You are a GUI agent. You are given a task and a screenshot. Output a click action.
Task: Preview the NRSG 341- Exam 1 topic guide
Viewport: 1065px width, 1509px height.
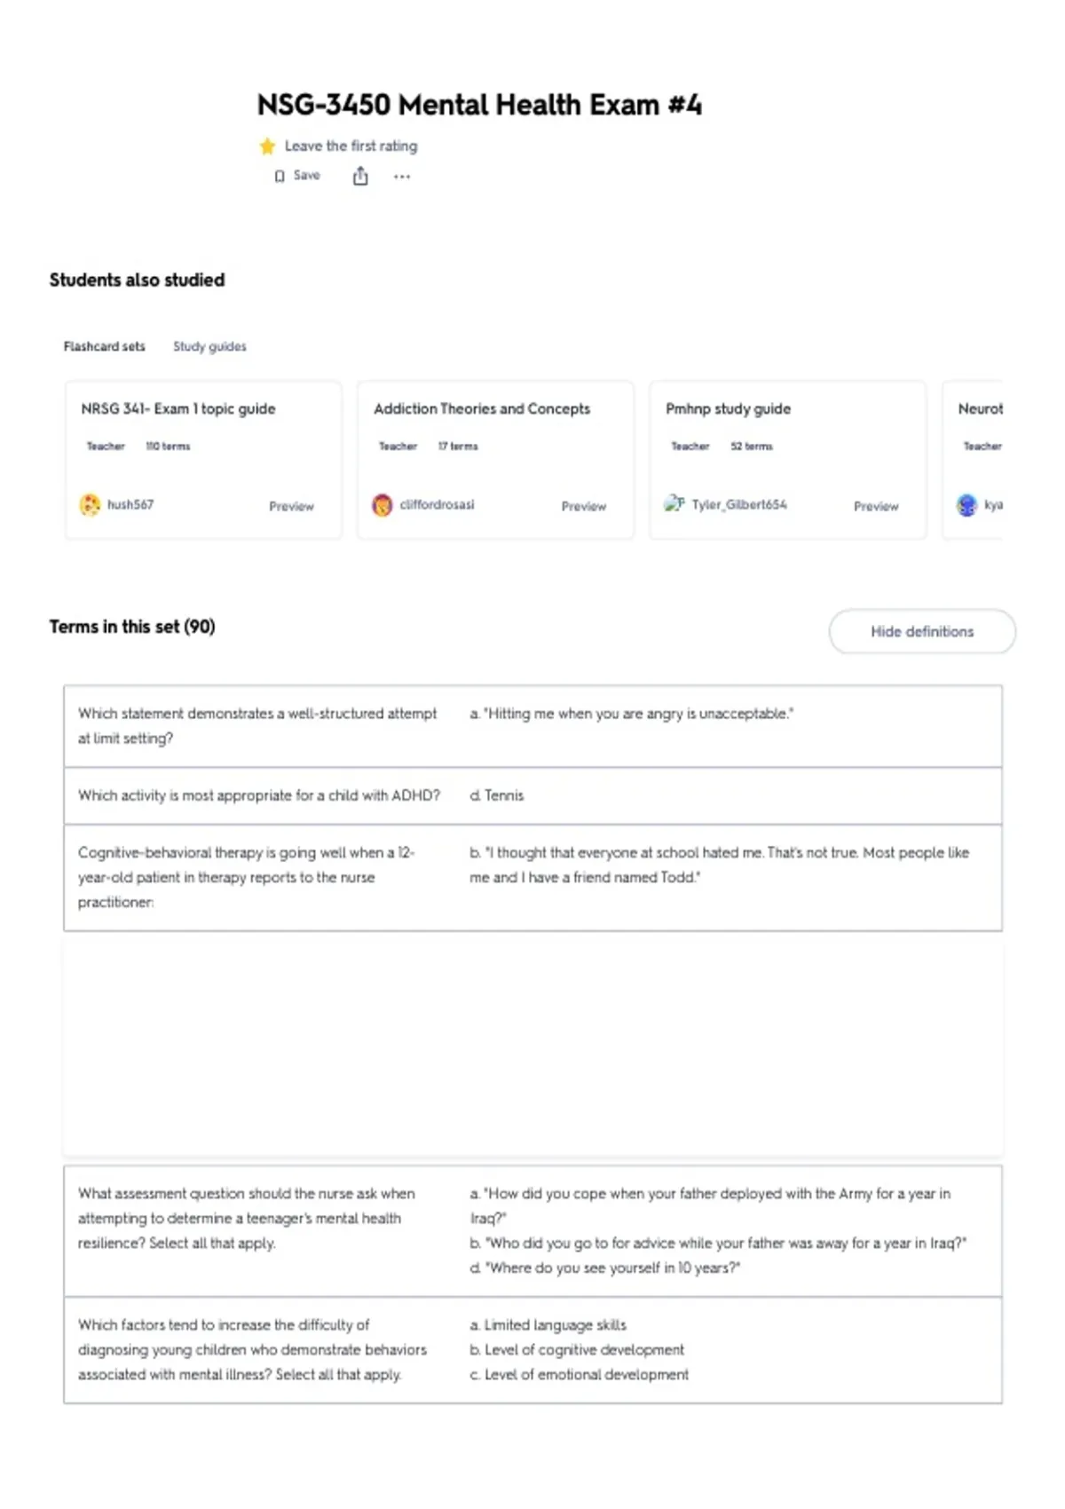[291, 506]
